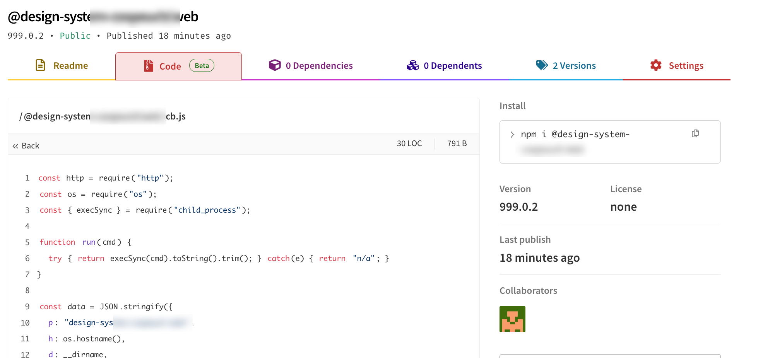Click the Readme document icon
The width and height of the screenshot is (763, 358).
[40, 65]
